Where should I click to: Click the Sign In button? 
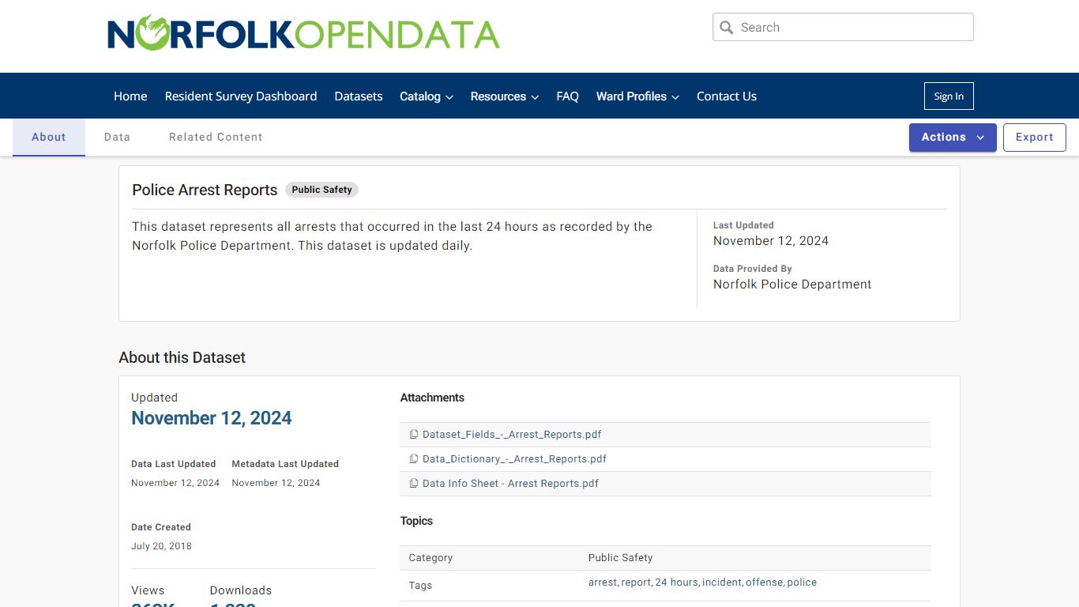tap(949, 96)
